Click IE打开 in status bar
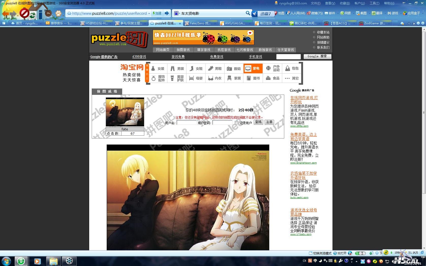This screenshot has width=426, height=266. tap(340, 253)
